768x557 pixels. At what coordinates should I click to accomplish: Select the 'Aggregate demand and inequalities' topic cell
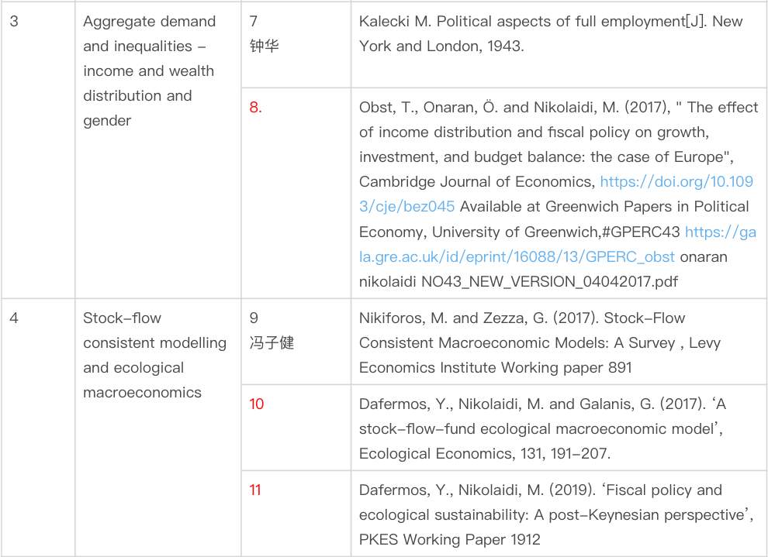149,70
